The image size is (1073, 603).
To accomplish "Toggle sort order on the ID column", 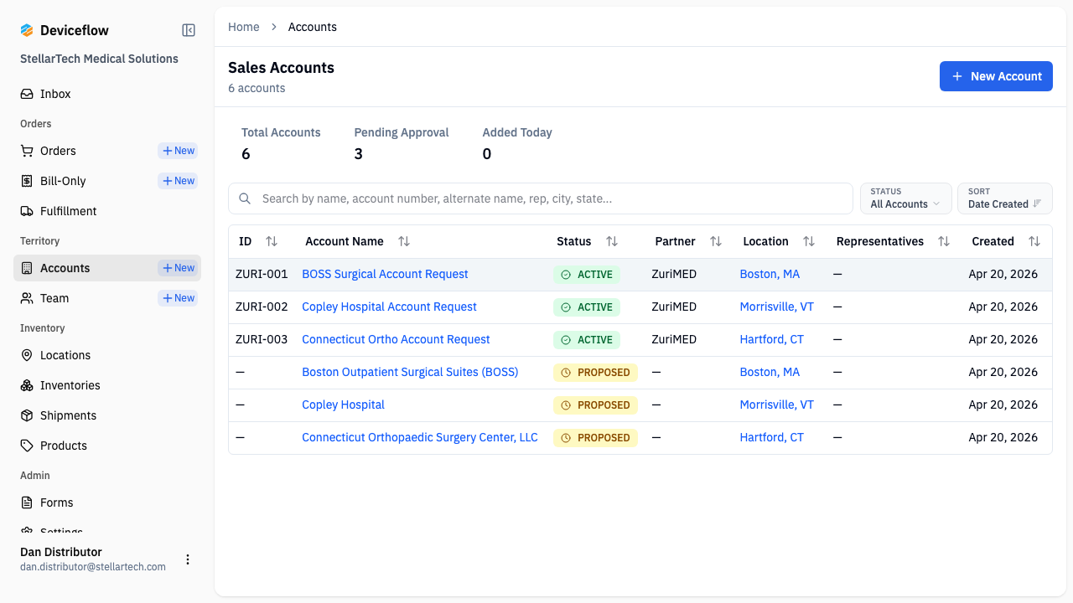I will pyautogui.click(x=272, y=241).
